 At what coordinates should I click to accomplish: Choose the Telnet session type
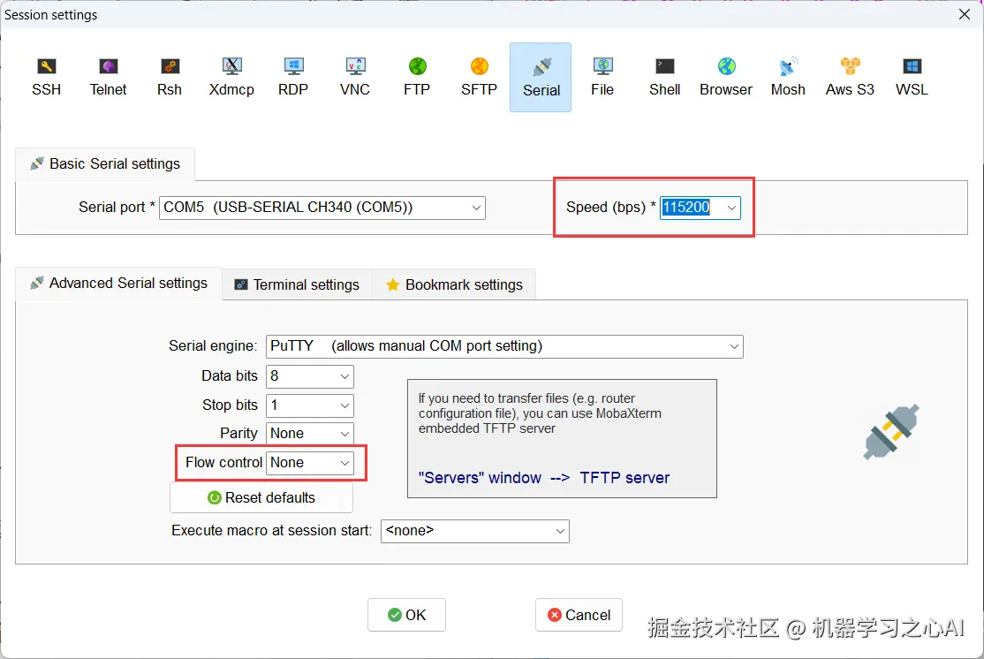click(108, 77)
